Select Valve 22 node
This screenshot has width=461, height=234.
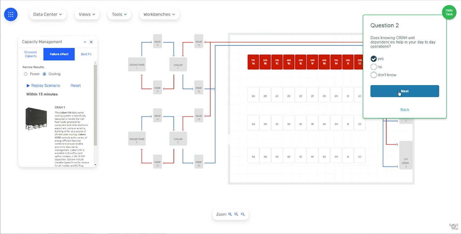click(x=199, y=115)
